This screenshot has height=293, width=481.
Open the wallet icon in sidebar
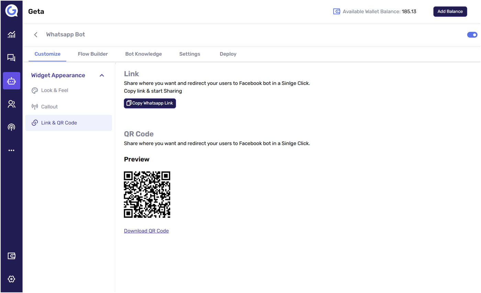coord(11,256)
